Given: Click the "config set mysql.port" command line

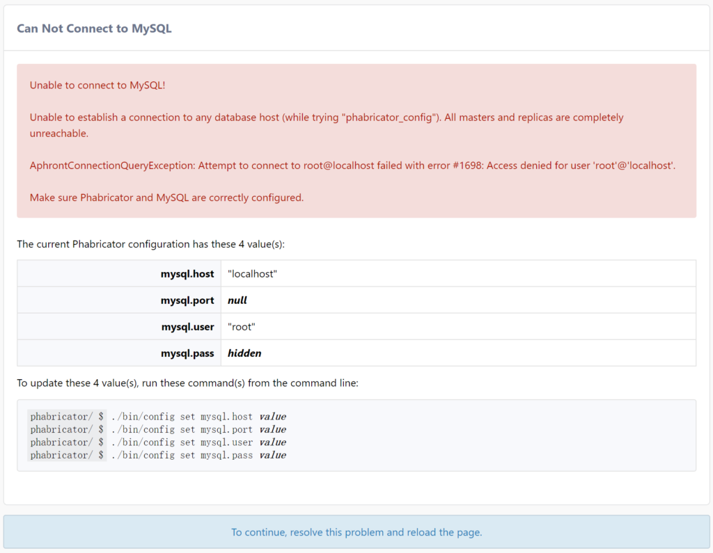Looking at the screenshot, I should [198, 429].
